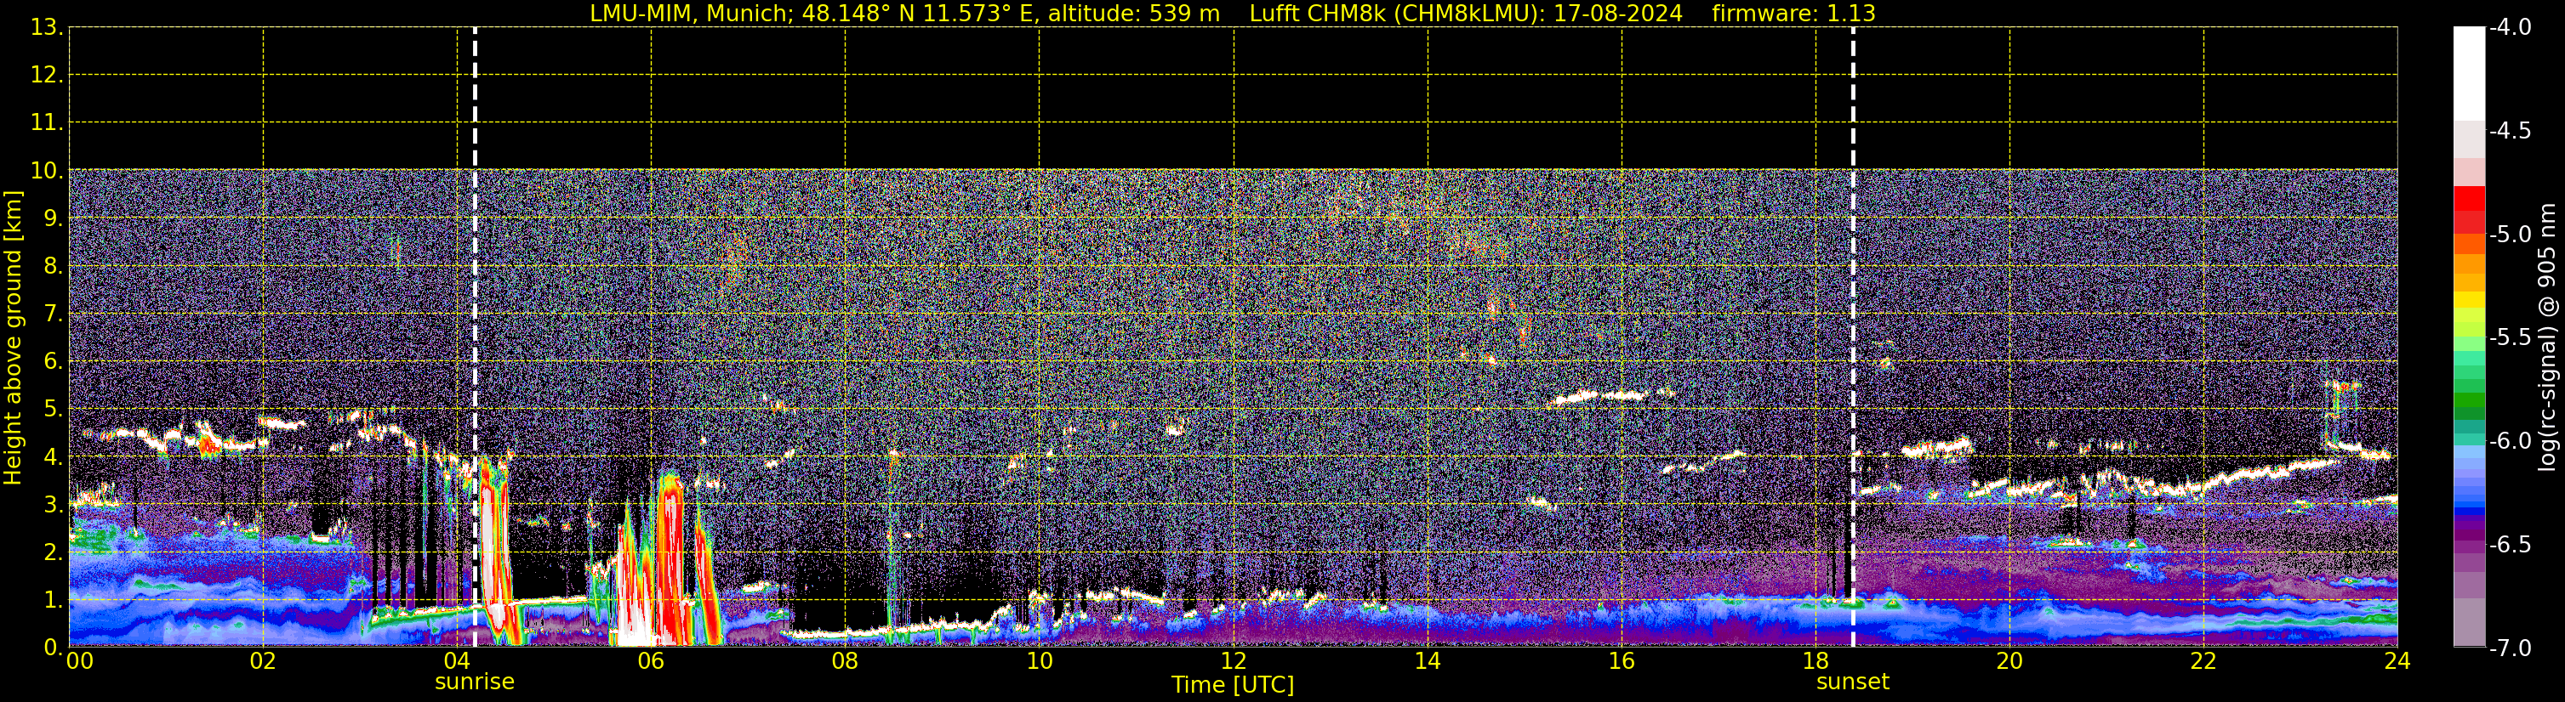The width and height of the screenshot is (2565, 702).
Task: Click the "1" tick on the height axis
Action: tap(53, 601)
